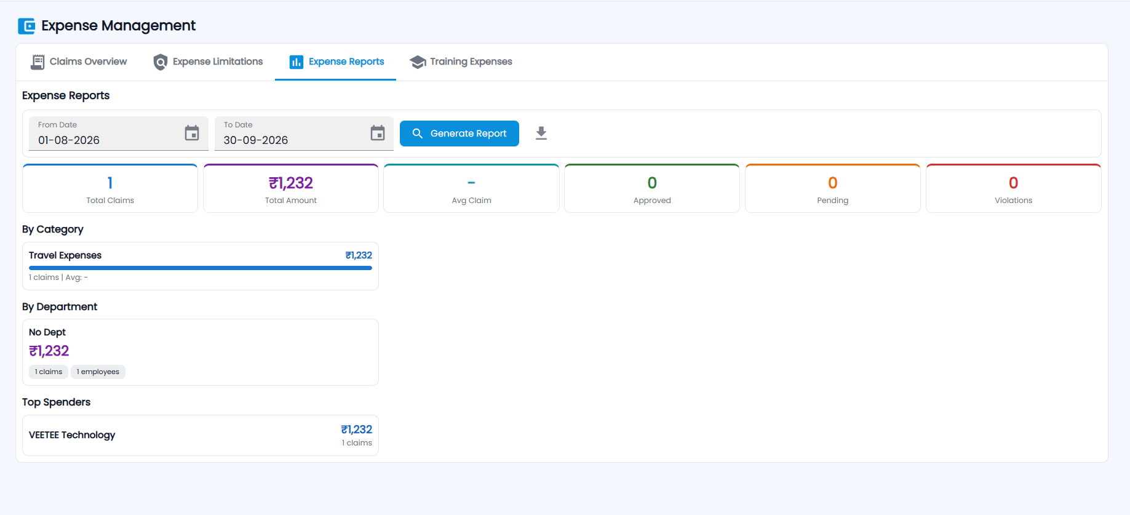Click the '1 claims' chip under No Dept
1130x515 pixels.
49,372
